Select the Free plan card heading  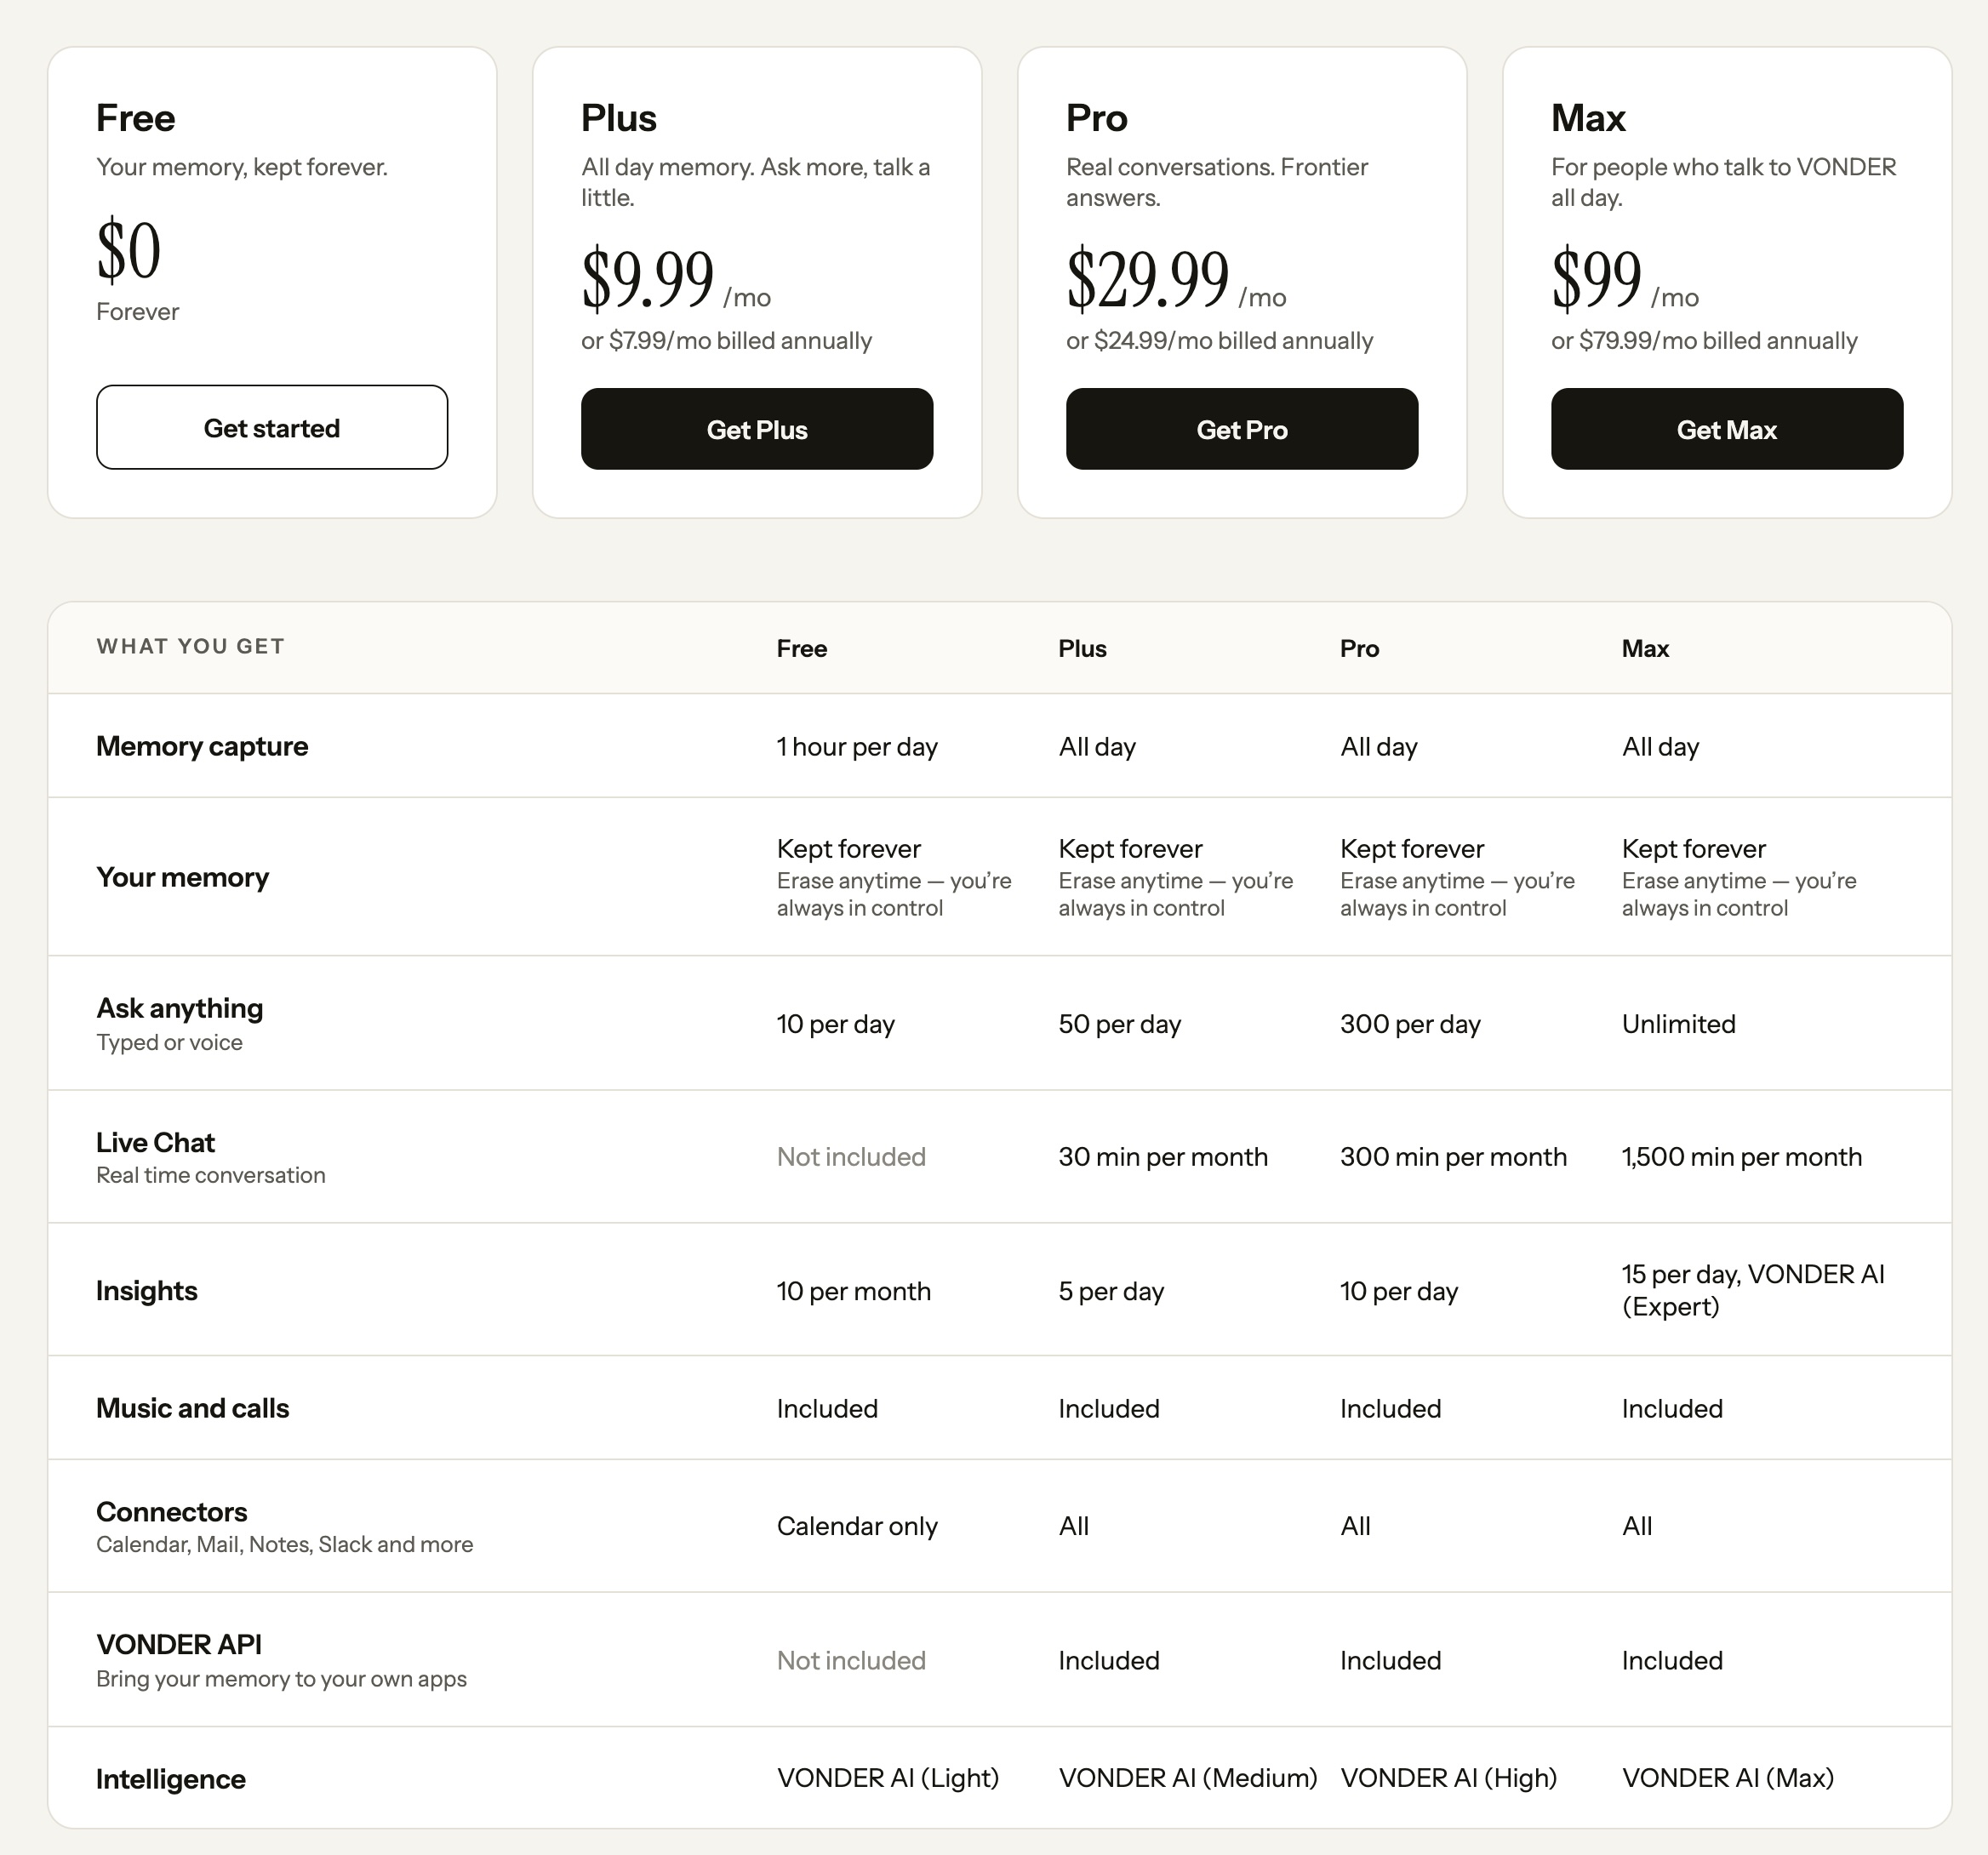point(136,118)
